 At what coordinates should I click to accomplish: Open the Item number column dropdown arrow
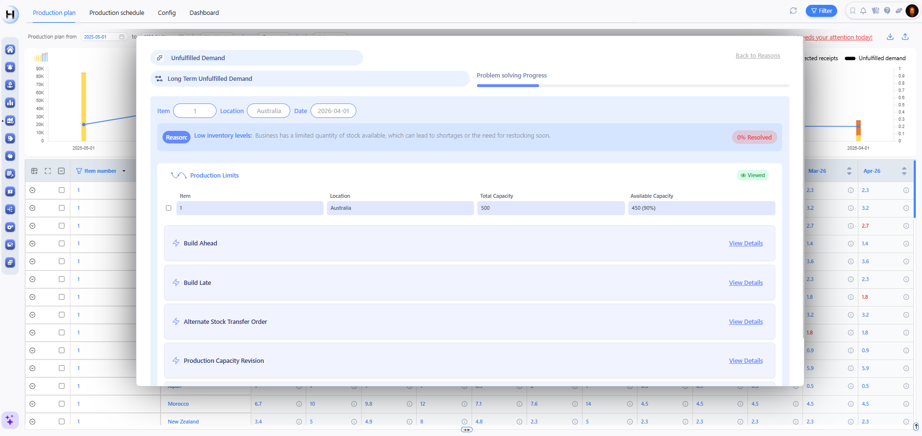point(124,171)
